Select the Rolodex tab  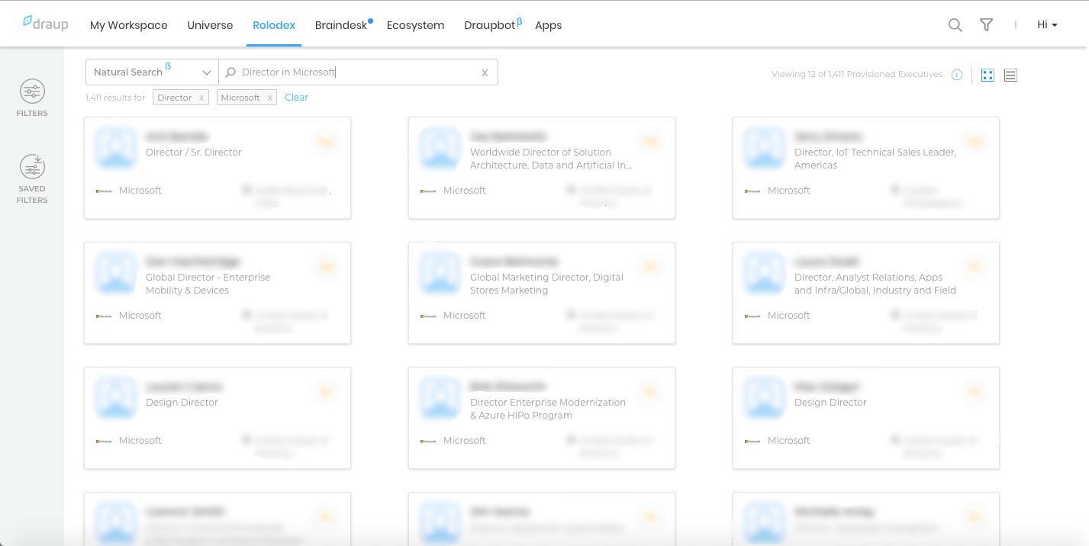point(274,25)
